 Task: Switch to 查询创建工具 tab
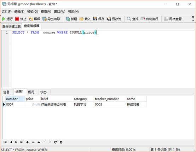coord(12,26)
